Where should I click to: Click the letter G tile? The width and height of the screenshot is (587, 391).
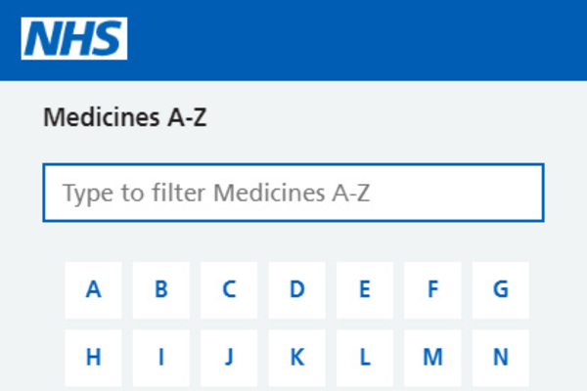point(500,289)
